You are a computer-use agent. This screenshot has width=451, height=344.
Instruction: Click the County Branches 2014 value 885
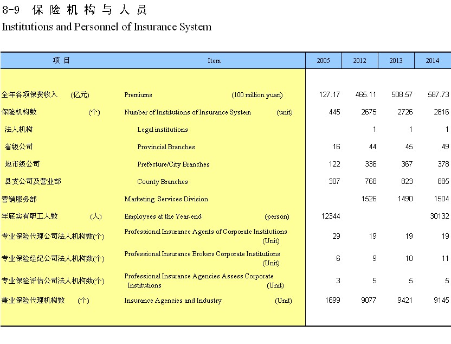(443, 182)
